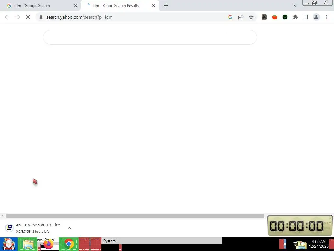Close the idm - Google Search tab
Screen dimensions: 334x251
[x=76, y=6]
